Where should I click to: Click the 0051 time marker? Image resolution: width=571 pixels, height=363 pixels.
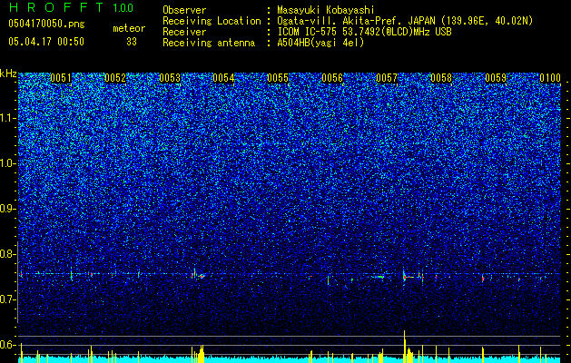61,78
